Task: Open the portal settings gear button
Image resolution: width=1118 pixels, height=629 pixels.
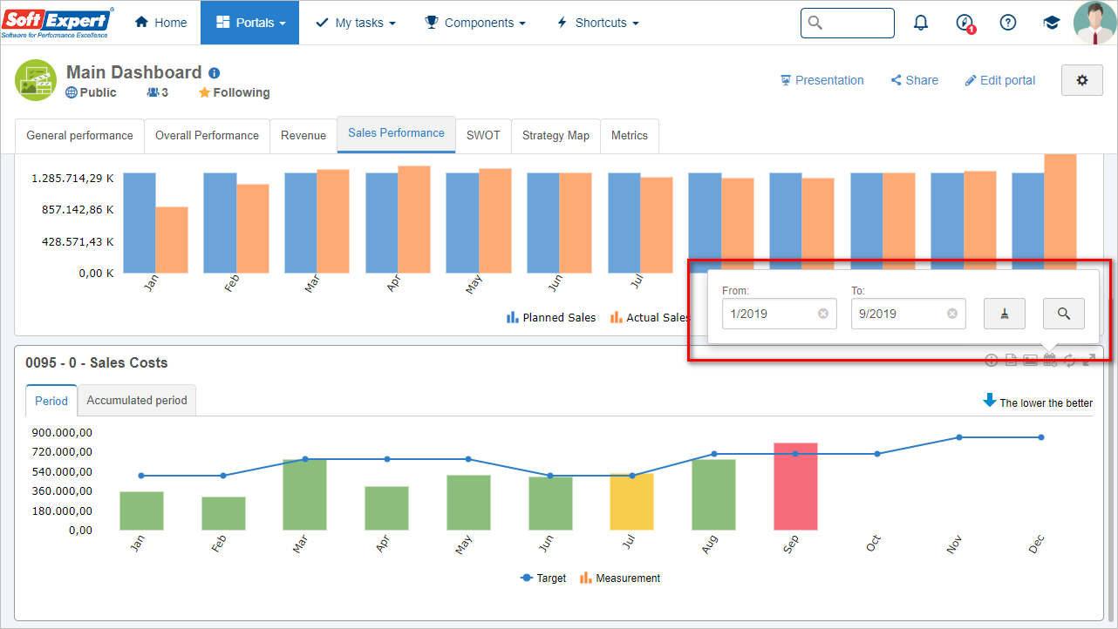Action: [x=1082, y=80]
